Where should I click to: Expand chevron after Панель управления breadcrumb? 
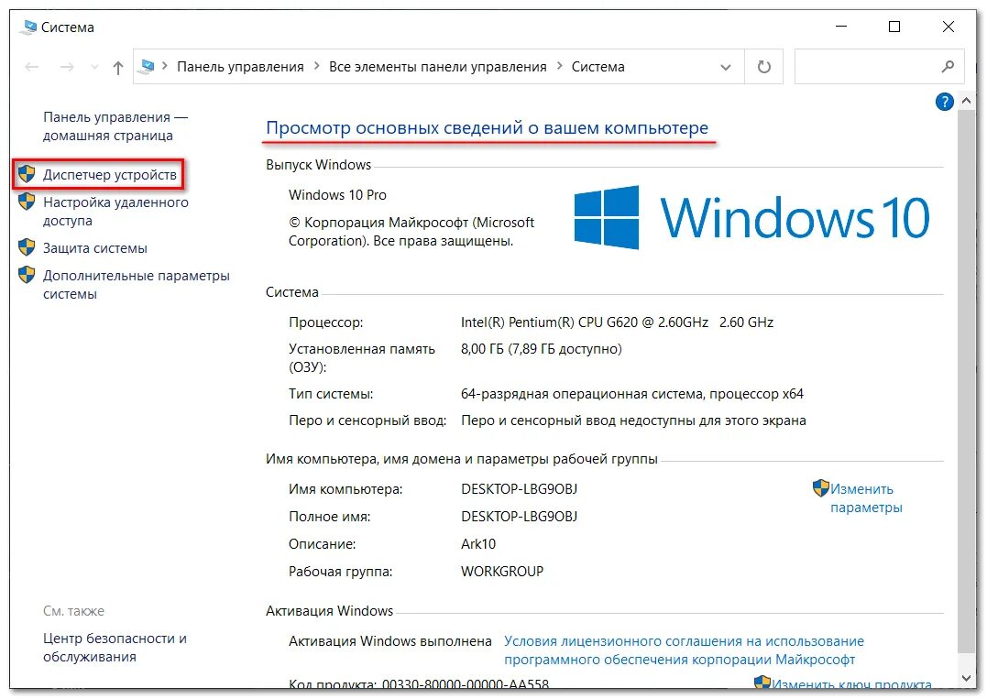(316, 66)
